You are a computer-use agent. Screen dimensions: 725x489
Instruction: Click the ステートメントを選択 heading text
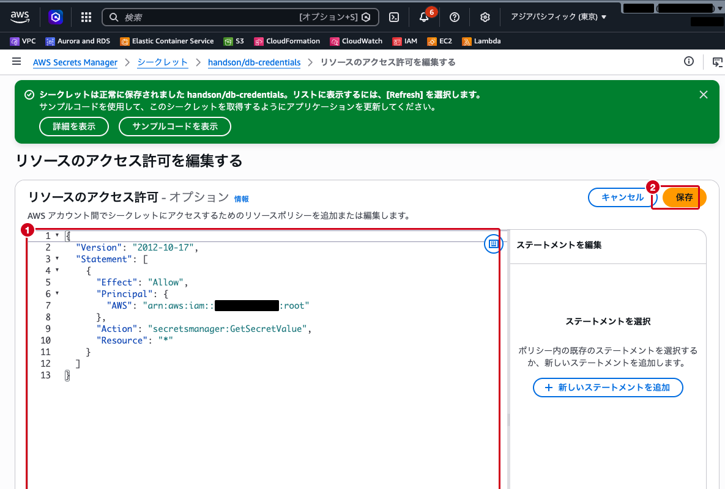(x=608, y=322)
